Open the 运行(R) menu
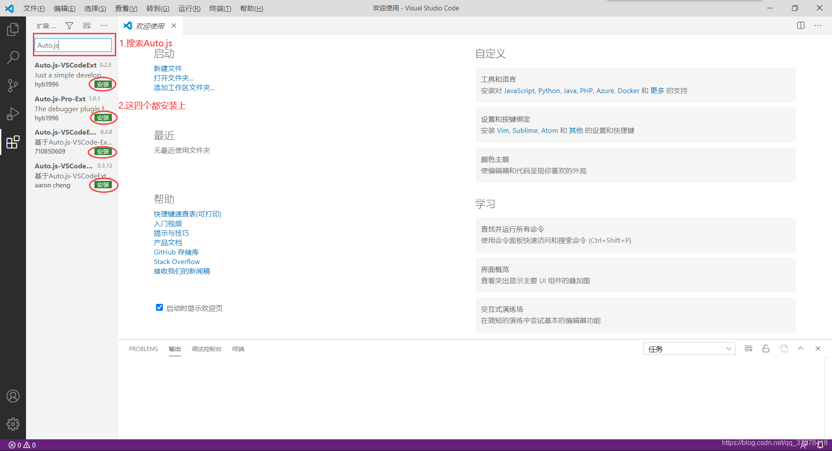Viewport: 832px width, 451px height. pos(189,8)
